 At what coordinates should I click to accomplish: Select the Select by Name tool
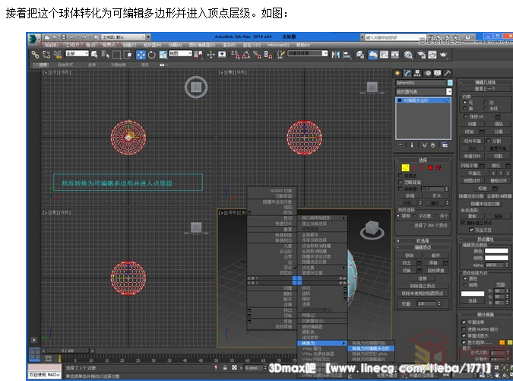(x=106, y=55)
